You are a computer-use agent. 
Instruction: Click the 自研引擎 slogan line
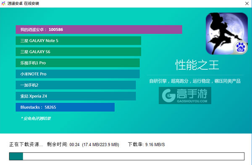195,81
